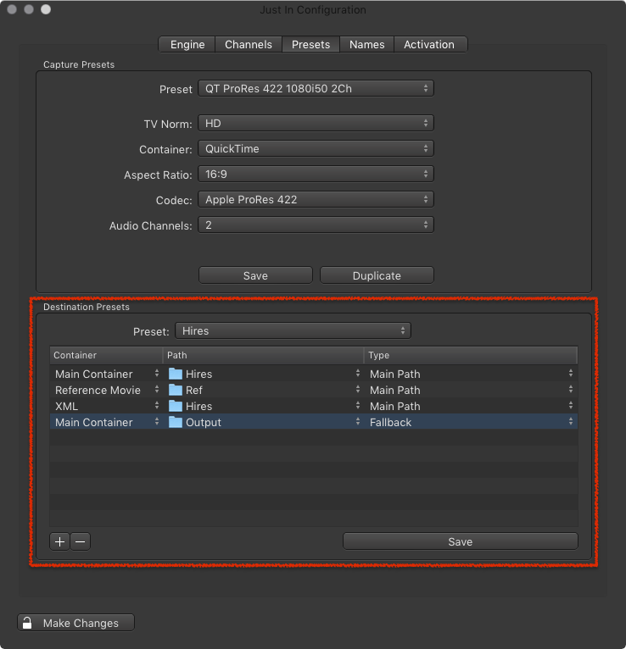Viewport: 626px width, 649px height.
Task: Open the path selector for the Ref row
Action: pos(358,390)
